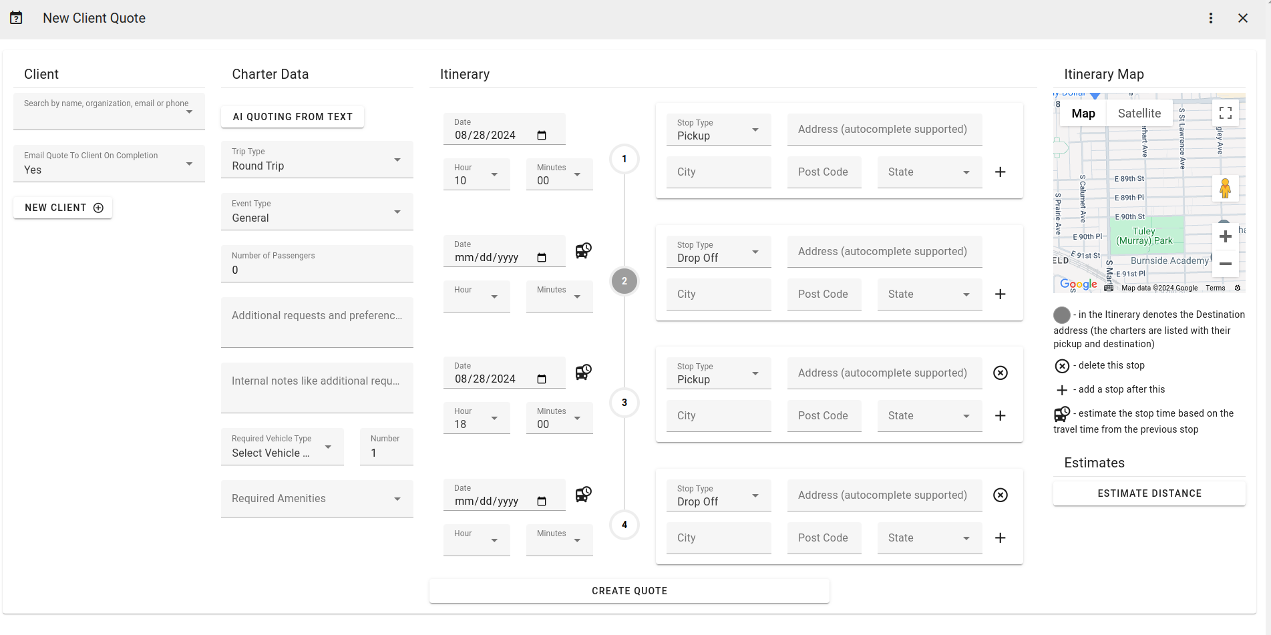Image resolution: width=1271 pixels, height=635 pixels.
Task: Delete stop 3 with the circled X icon
Action: tap(1000, 373)
